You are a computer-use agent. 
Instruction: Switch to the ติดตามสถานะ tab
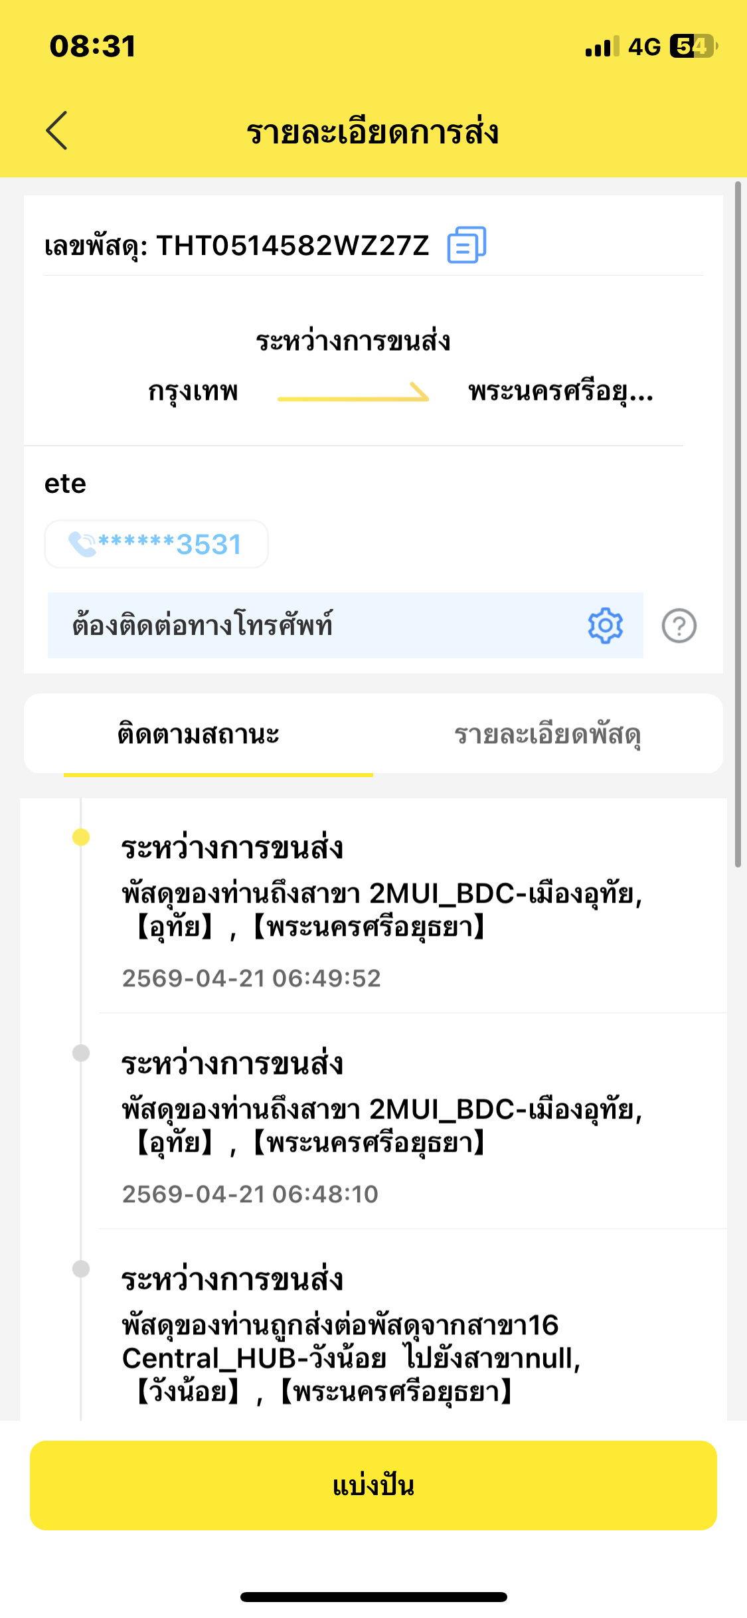click(x=199, y=735)
